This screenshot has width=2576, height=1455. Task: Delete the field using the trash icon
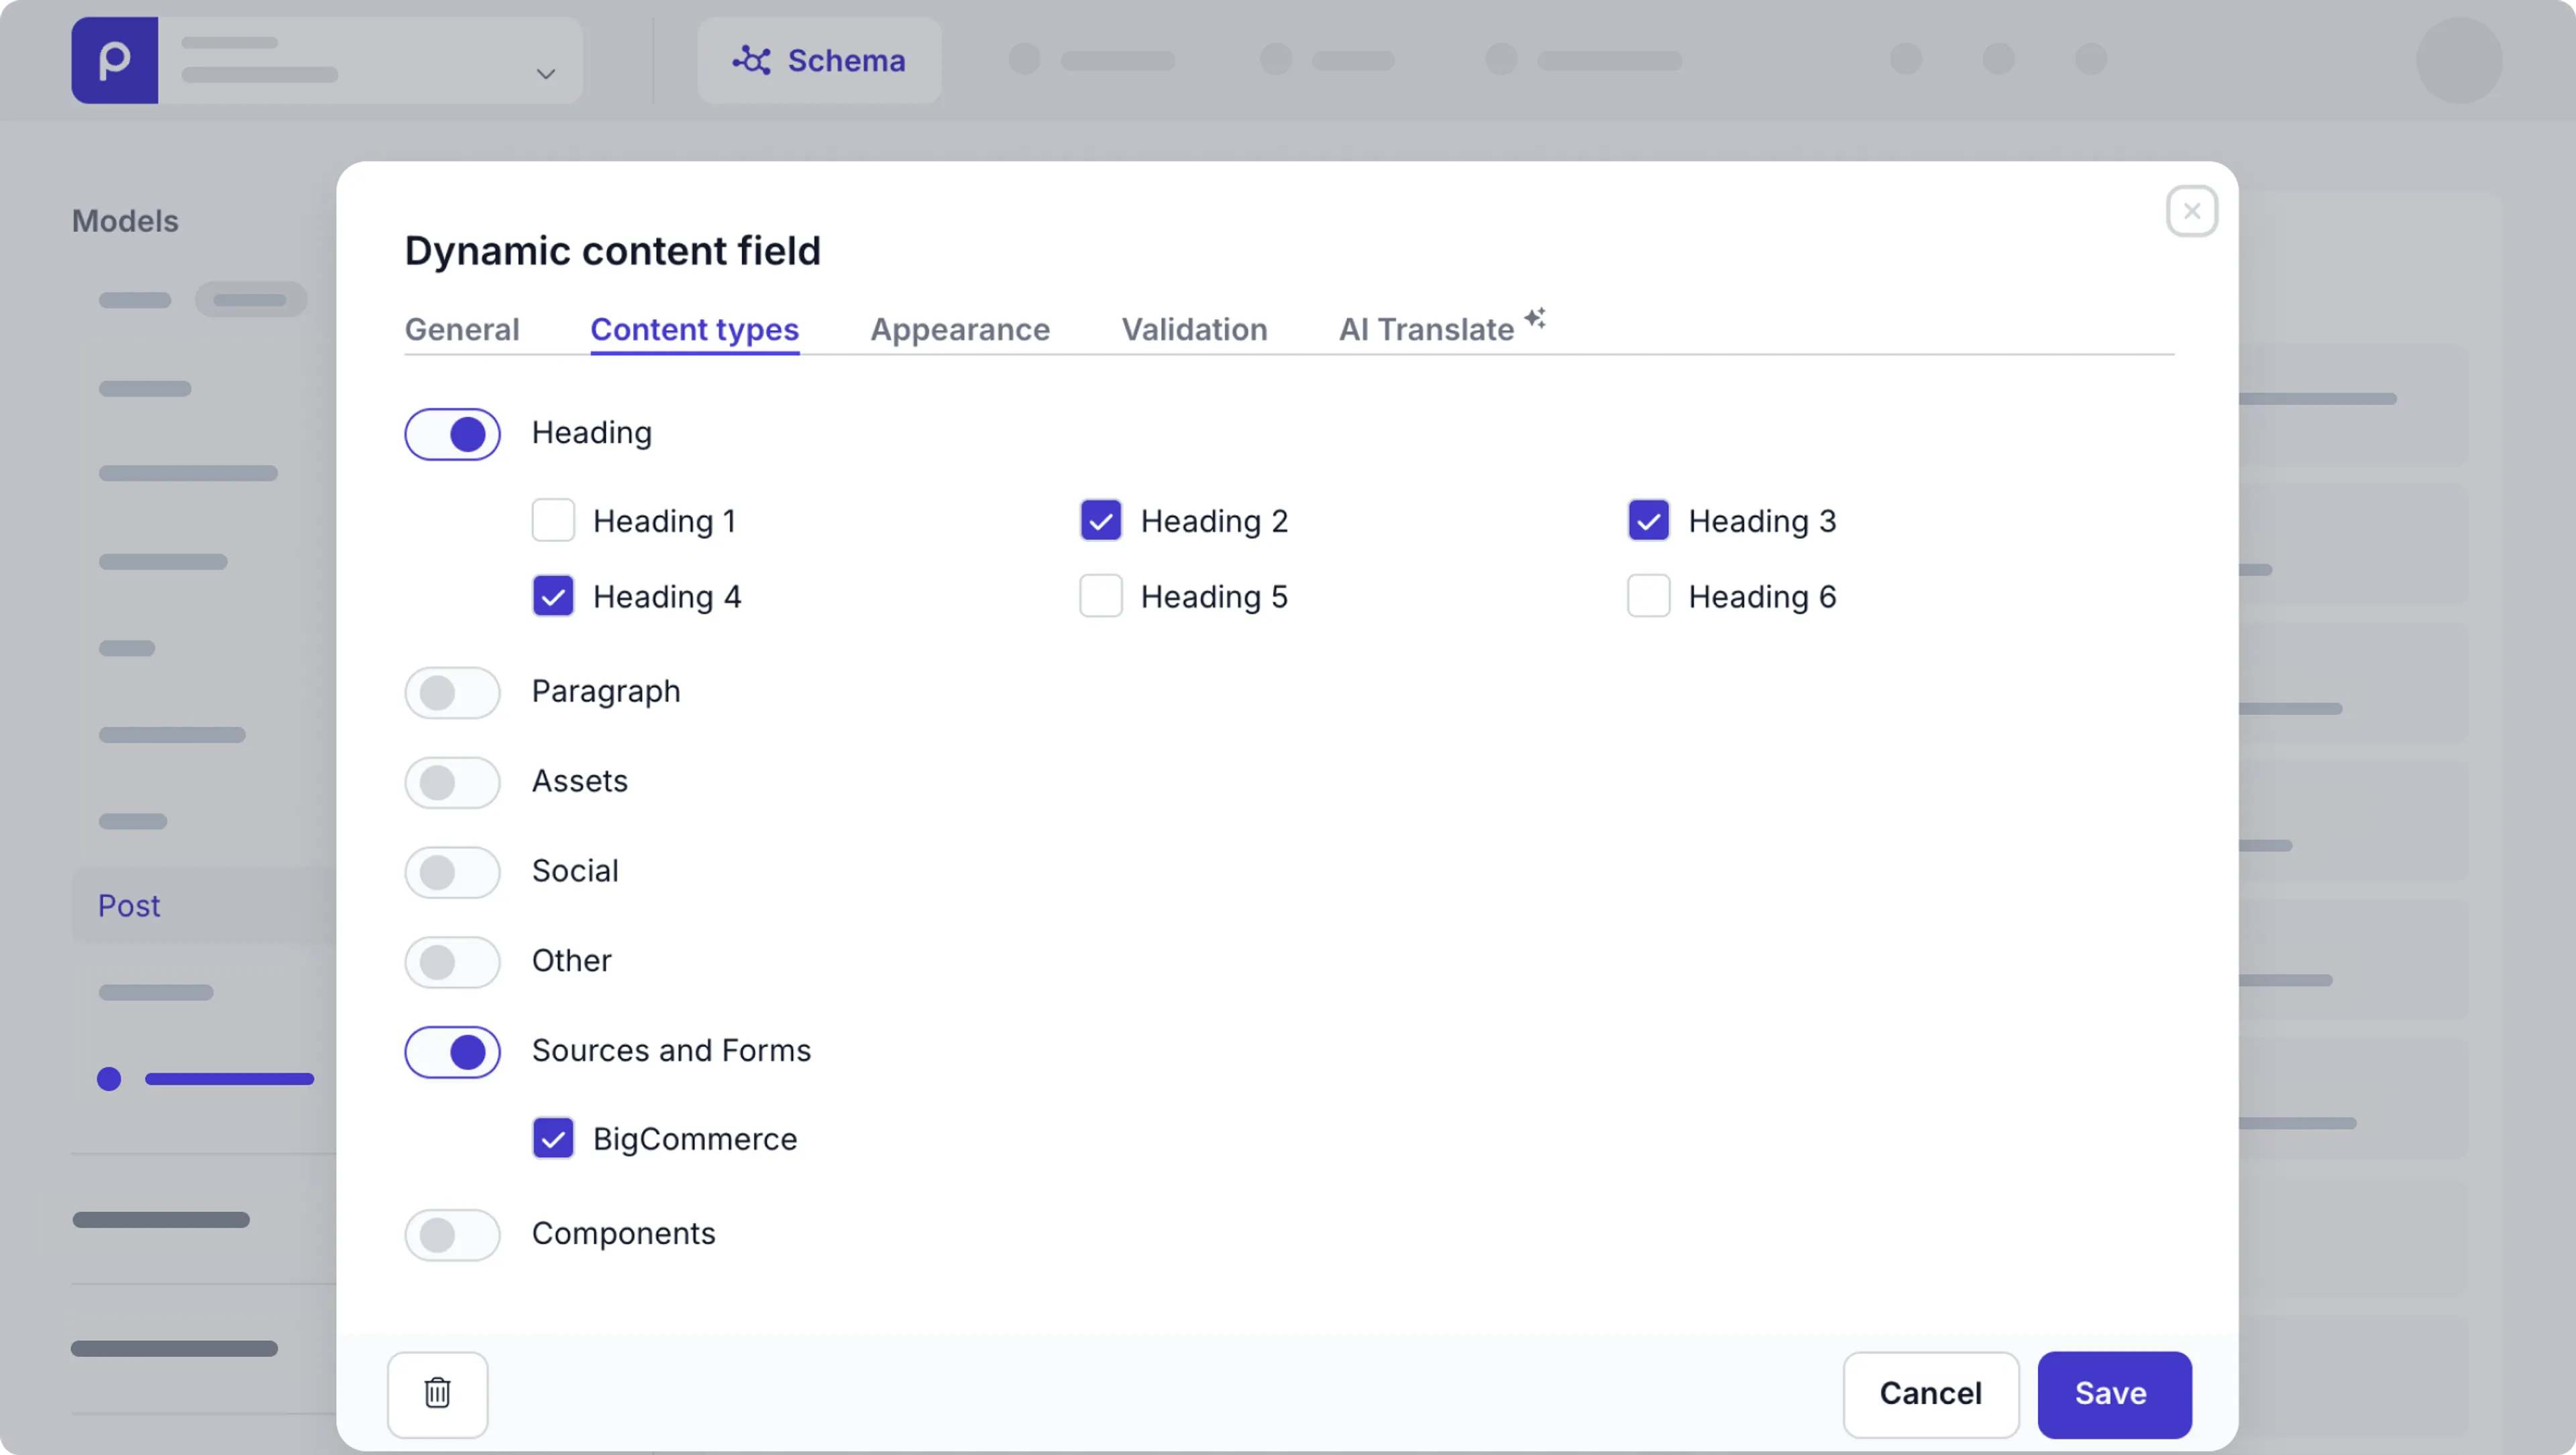437,1394
